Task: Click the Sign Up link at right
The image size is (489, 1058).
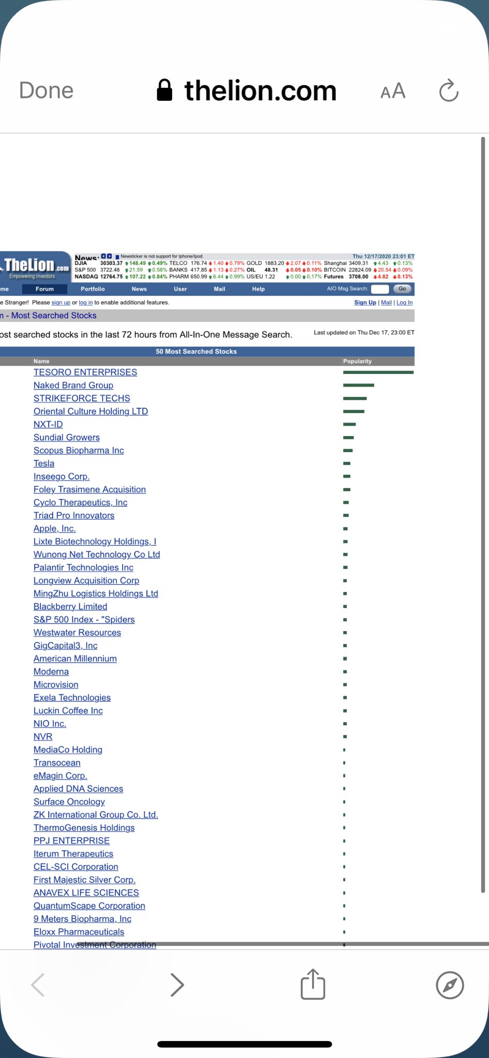Action: coord(365,302)
